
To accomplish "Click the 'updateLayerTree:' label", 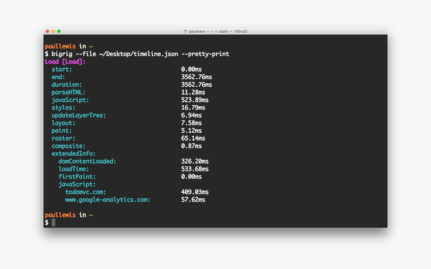I will tap(79, 115).
